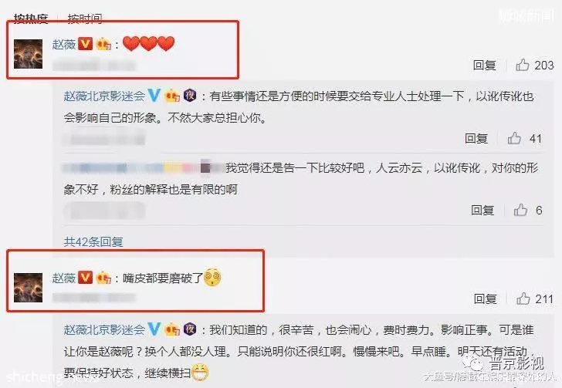Screen dimensions: 562x388
Task: Click 回复 on the 41-like fan club reply
Action: point(476,138)
